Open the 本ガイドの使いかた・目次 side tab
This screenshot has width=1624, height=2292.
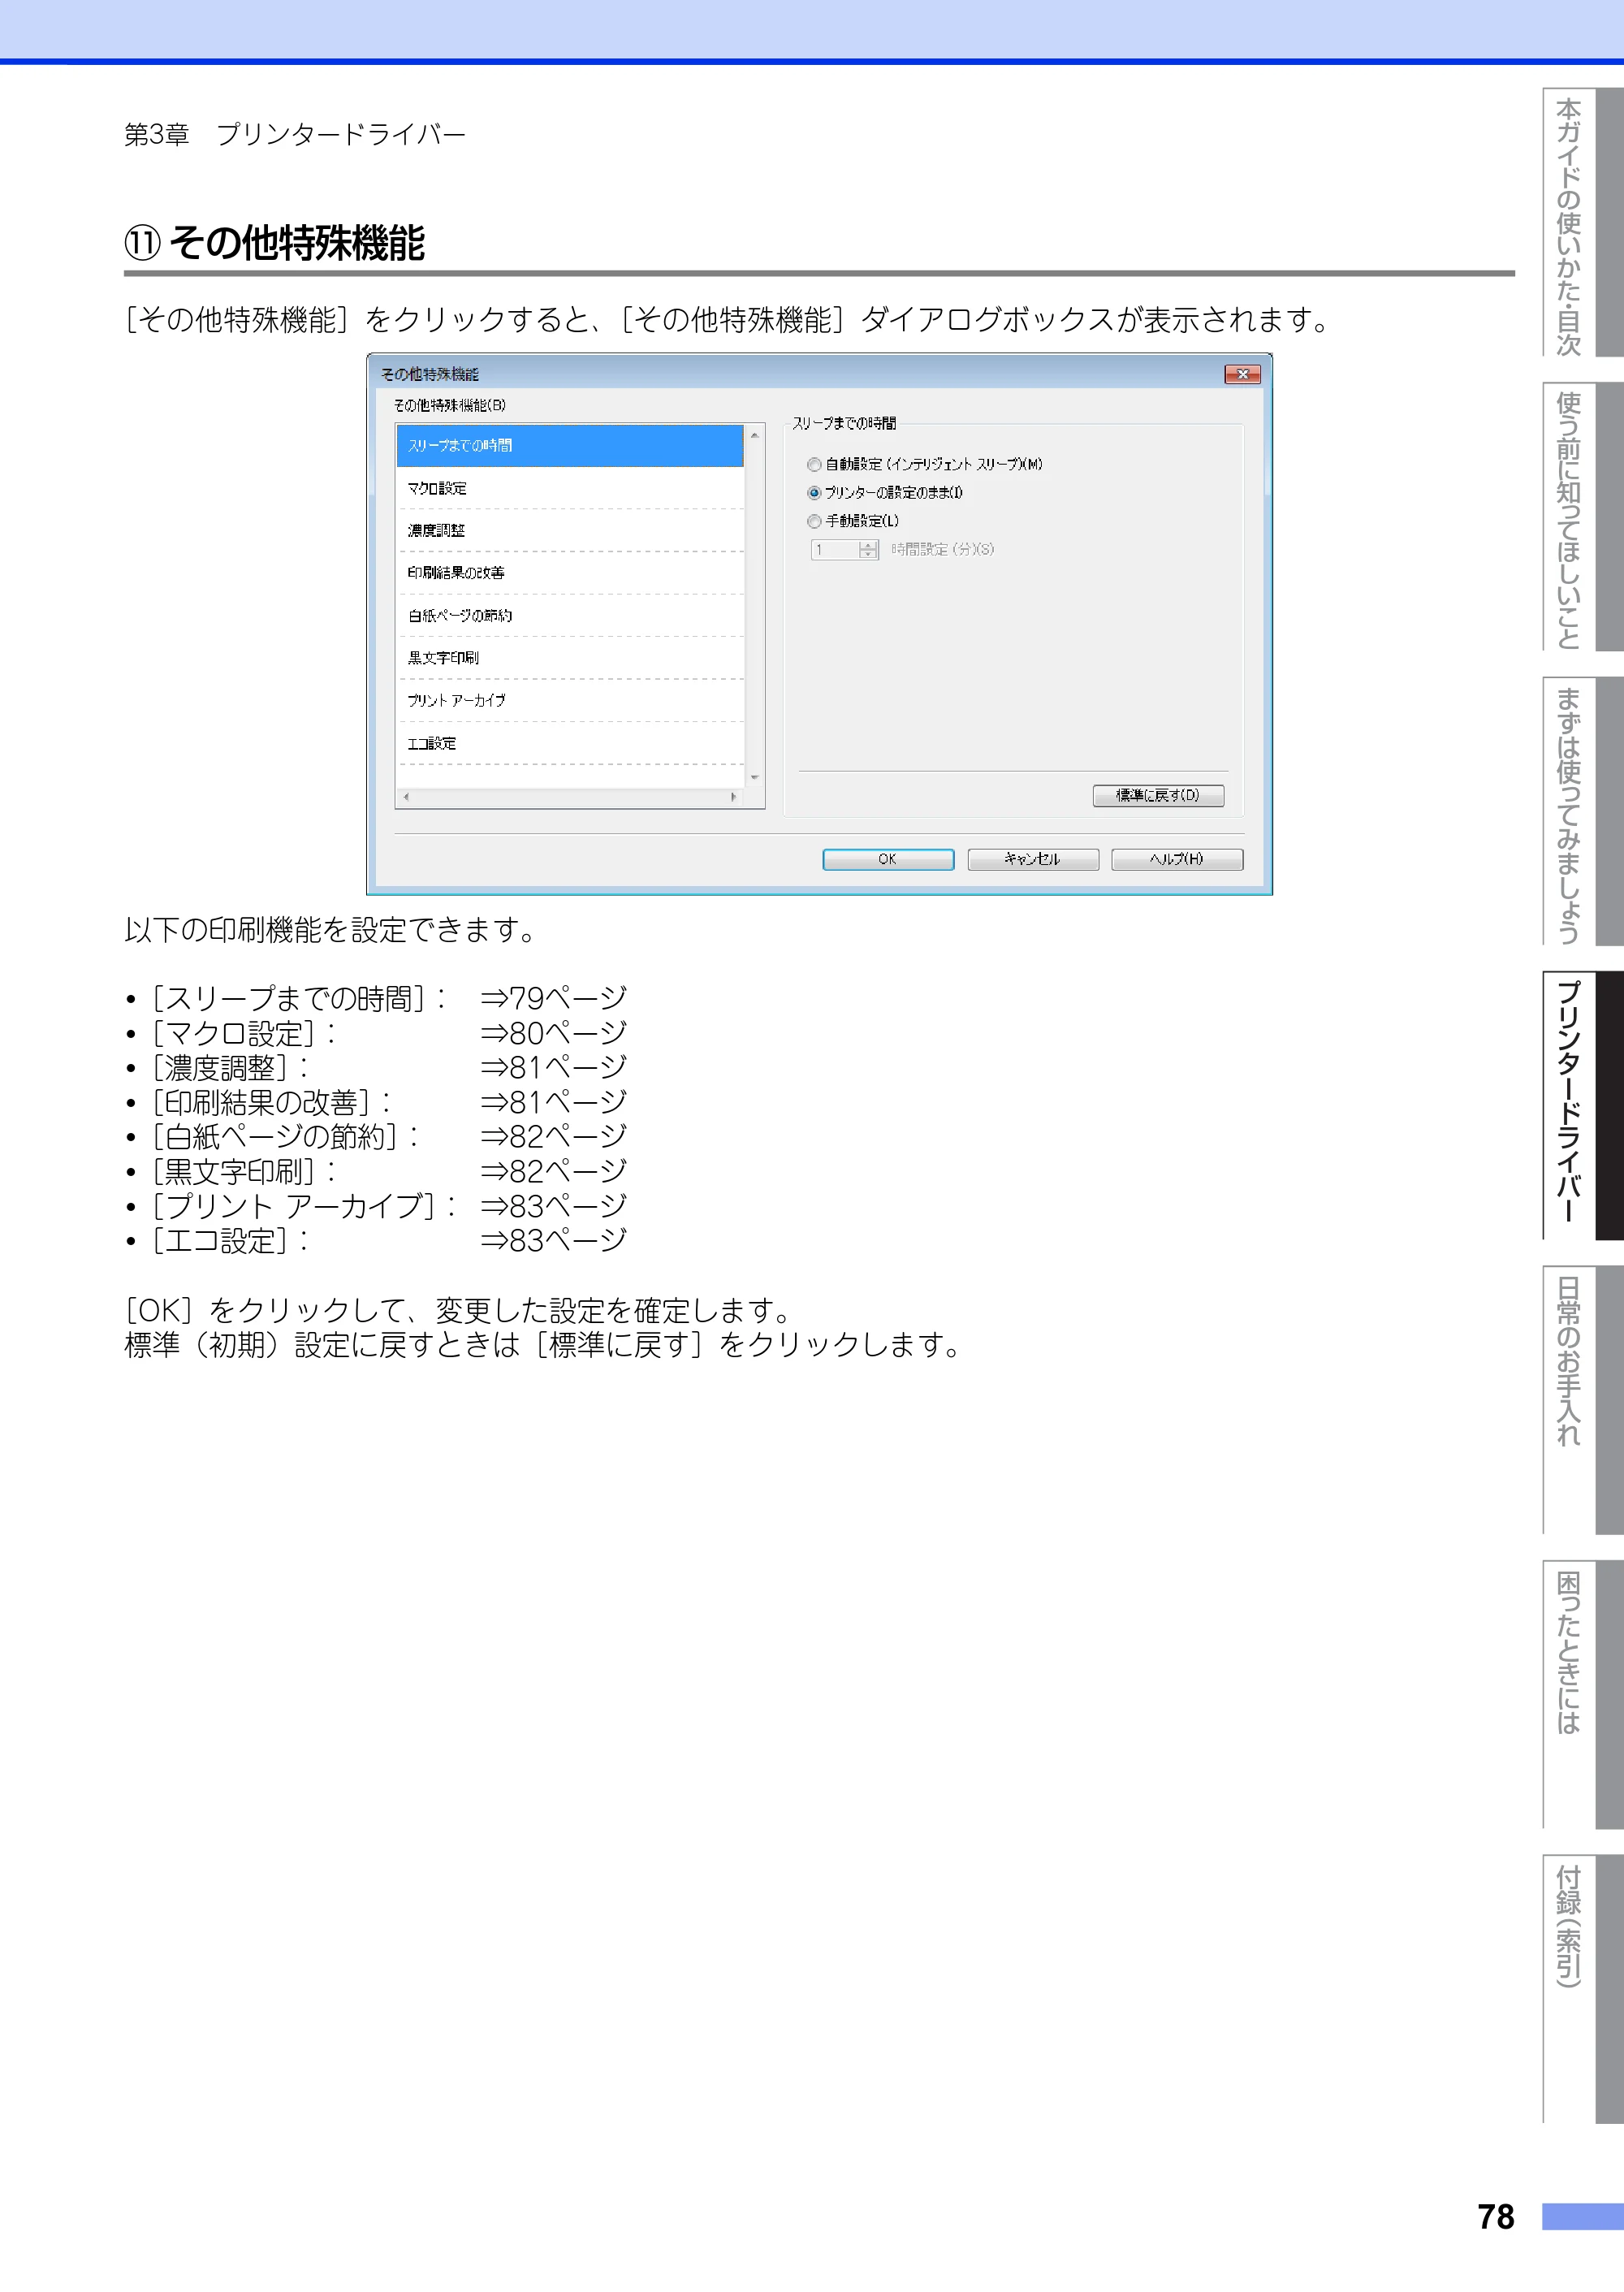(x=1583, y=223)
